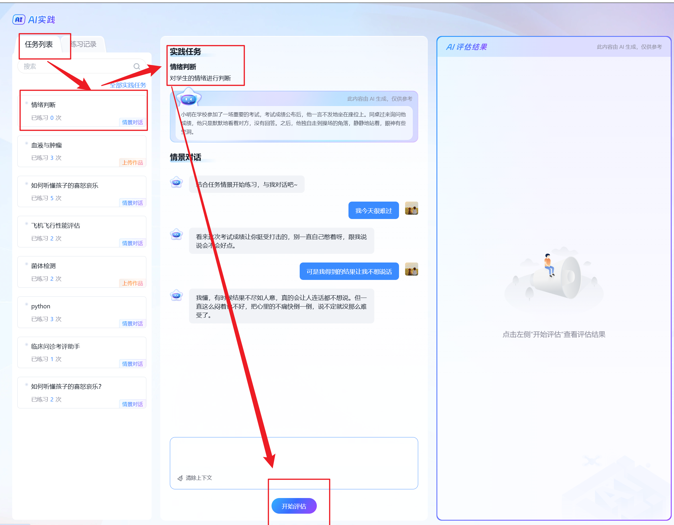
Task: Choose the python task item
Action: (x=82, y=312)
